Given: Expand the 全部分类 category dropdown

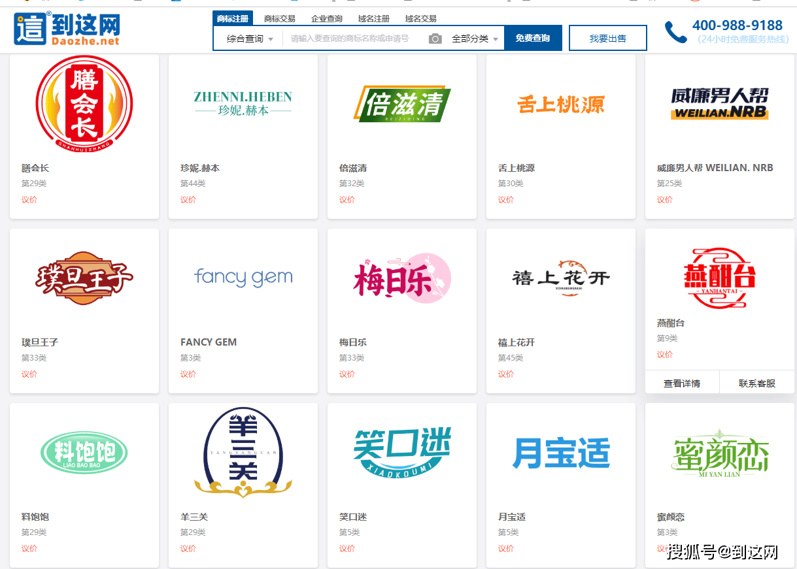Looking at the screenshot, I should point(475,39).
